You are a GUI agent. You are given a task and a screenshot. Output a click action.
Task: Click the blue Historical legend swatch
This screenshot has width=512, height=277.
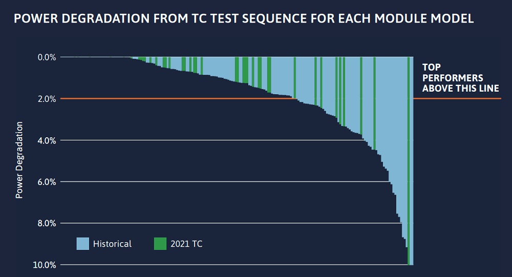coord(82,244)
